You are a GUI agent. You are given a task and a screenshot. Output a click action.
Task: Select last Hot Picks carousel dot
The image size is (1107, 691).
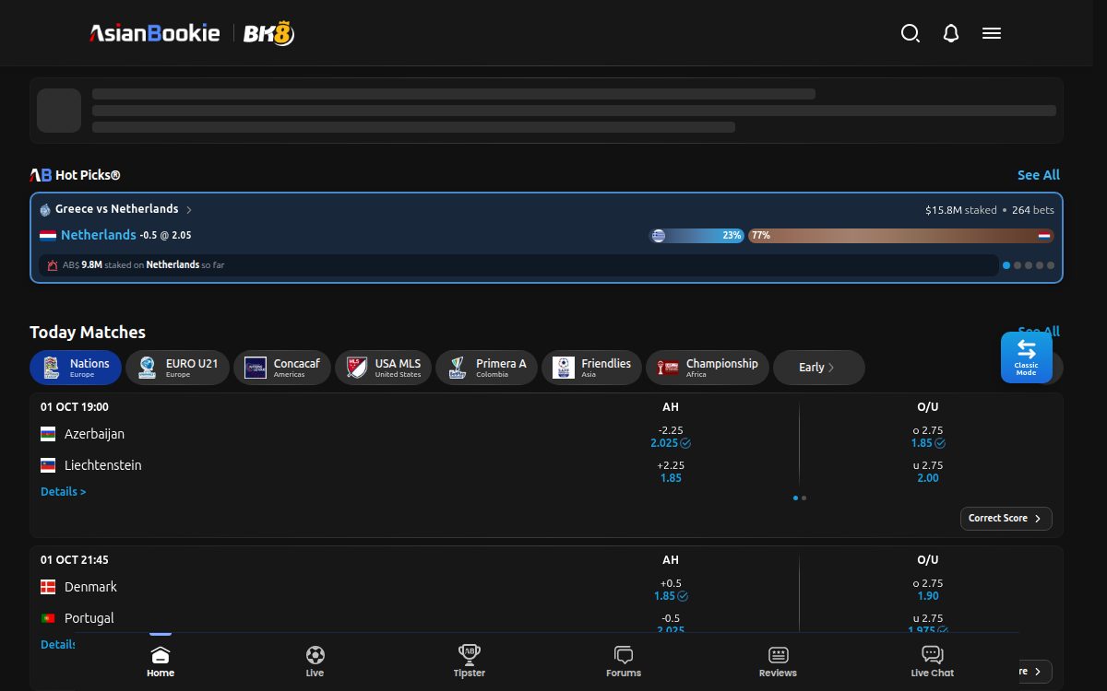click(x=1051, y=265)
